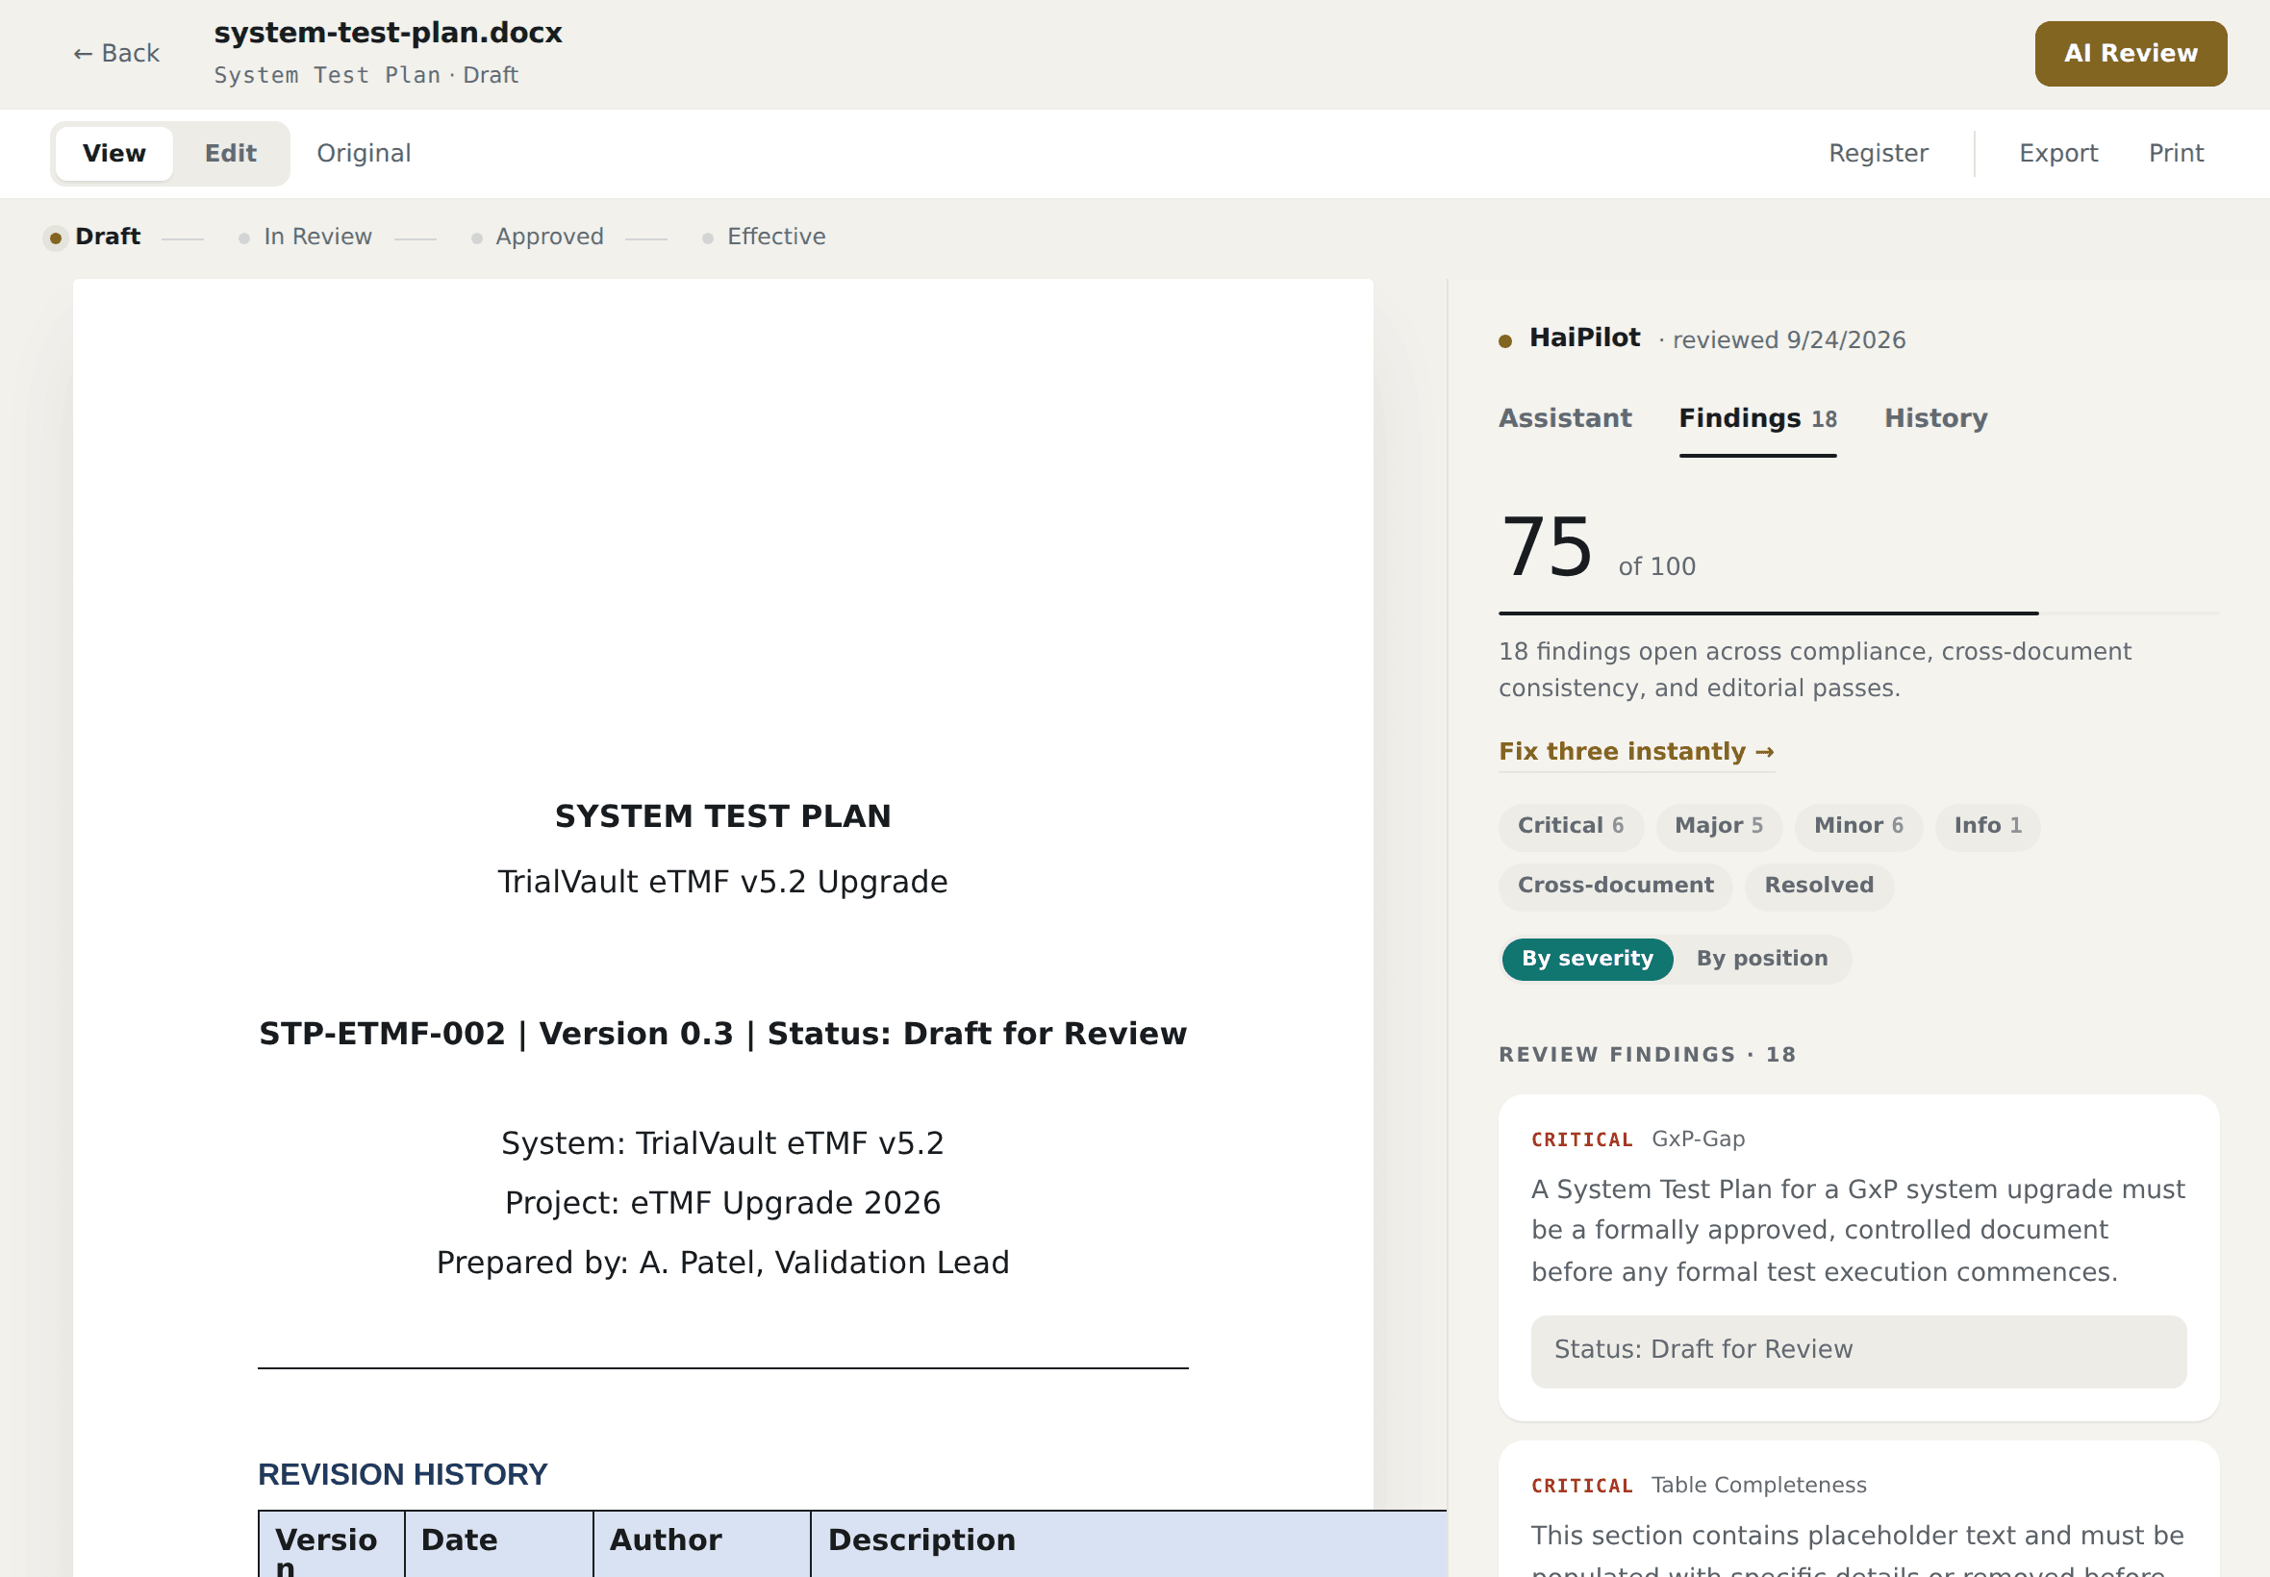Image resolution: width=2270 pixels, height=1577 pixels.
Task: Select the Draft workflow stage
Action: [94, 238]
